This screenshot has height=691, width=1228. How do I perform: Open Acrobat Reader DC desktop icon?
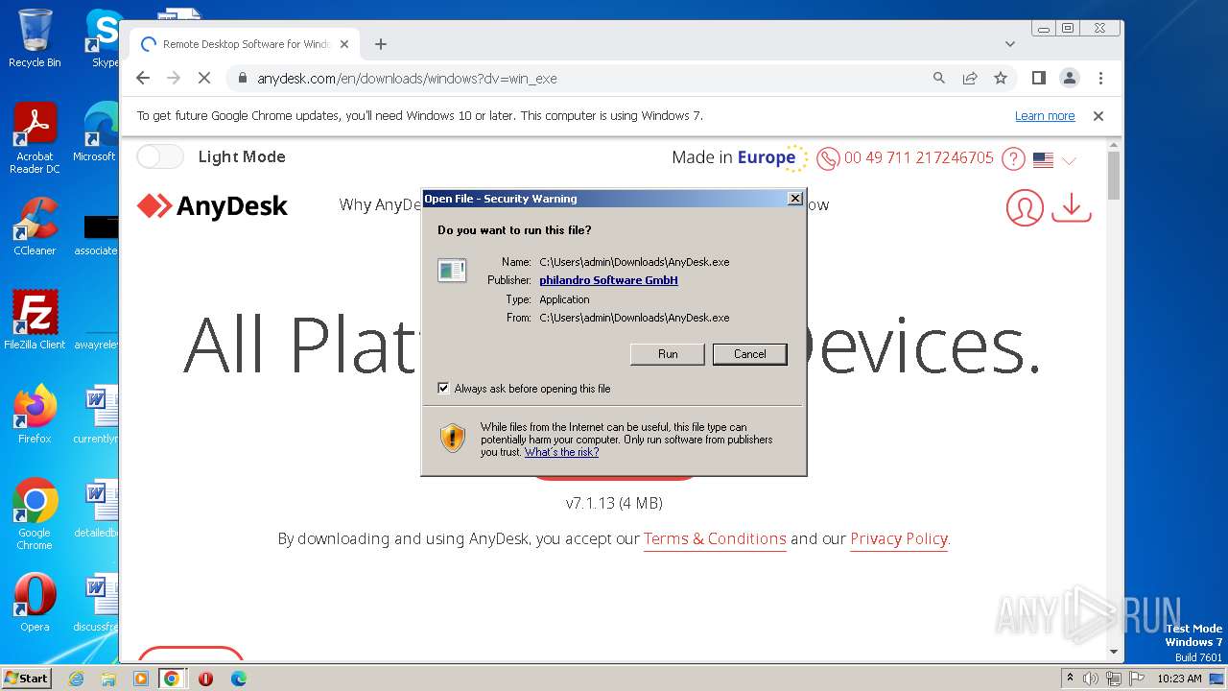[x=35, y=138]
